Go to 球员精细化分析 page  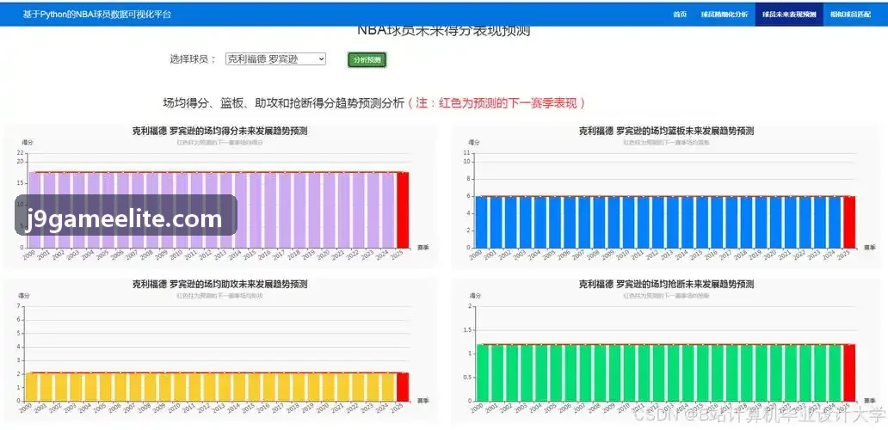click(x=724, y=15)
